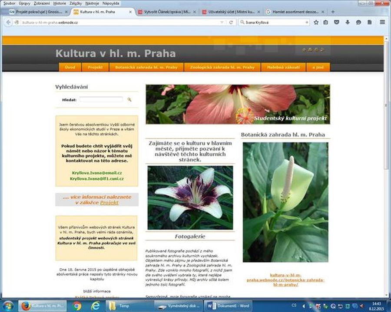Screen dimensions: 391x312
Task: Click 'Botanická zahrada hl. m. Praha' heading
Action: click(283, 135)
